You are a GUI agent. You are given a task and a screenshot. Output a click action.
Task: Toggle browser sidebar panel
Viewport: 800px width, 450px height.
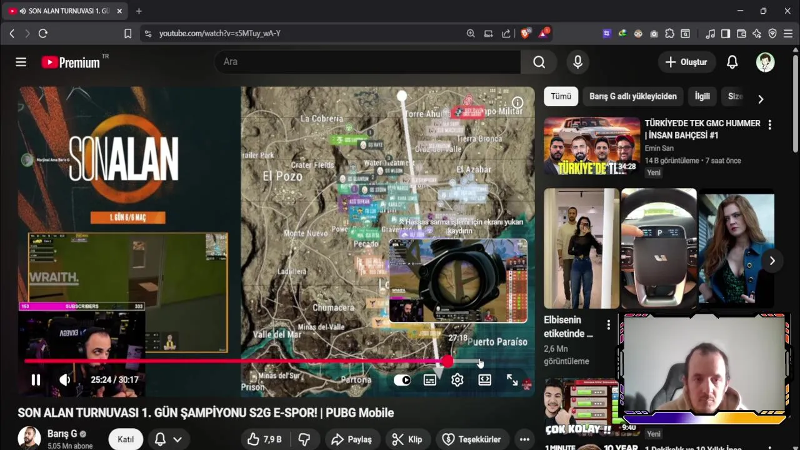pos(726,33)
